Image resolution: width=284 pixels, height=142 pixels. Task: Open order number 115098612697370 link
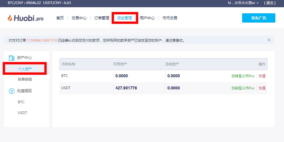pyautogui.click(x=42, y=40)
